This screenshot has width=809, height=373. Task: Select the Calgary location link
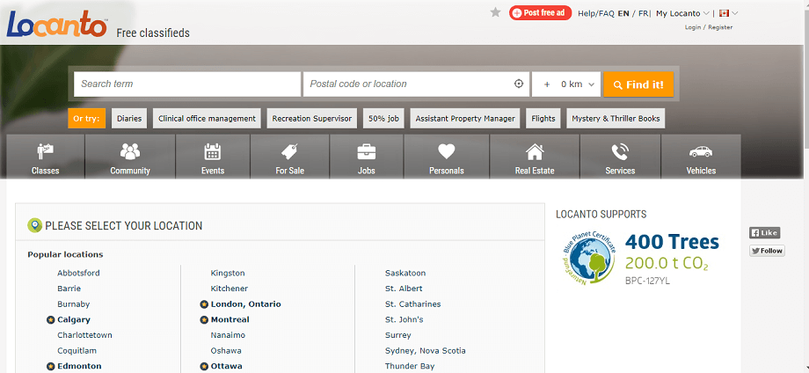point(74,319)
